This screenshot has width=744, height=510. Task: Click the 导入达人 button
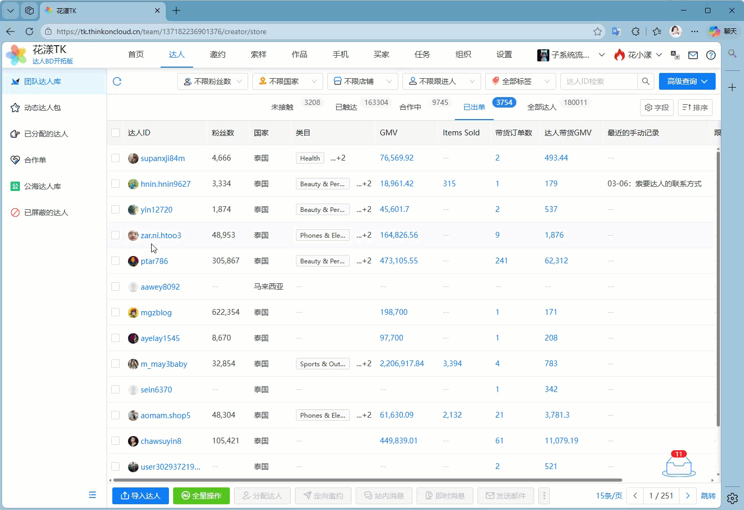click(140, 496)
